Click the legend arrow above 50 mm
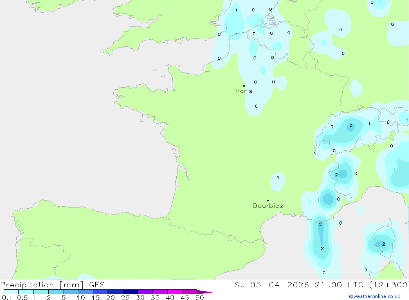 coord(204,292)
